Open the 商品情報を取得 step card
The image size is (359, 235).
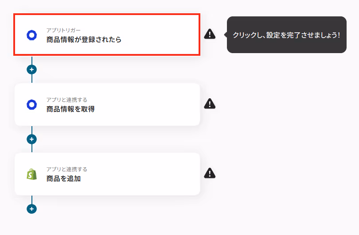point(107,104)
